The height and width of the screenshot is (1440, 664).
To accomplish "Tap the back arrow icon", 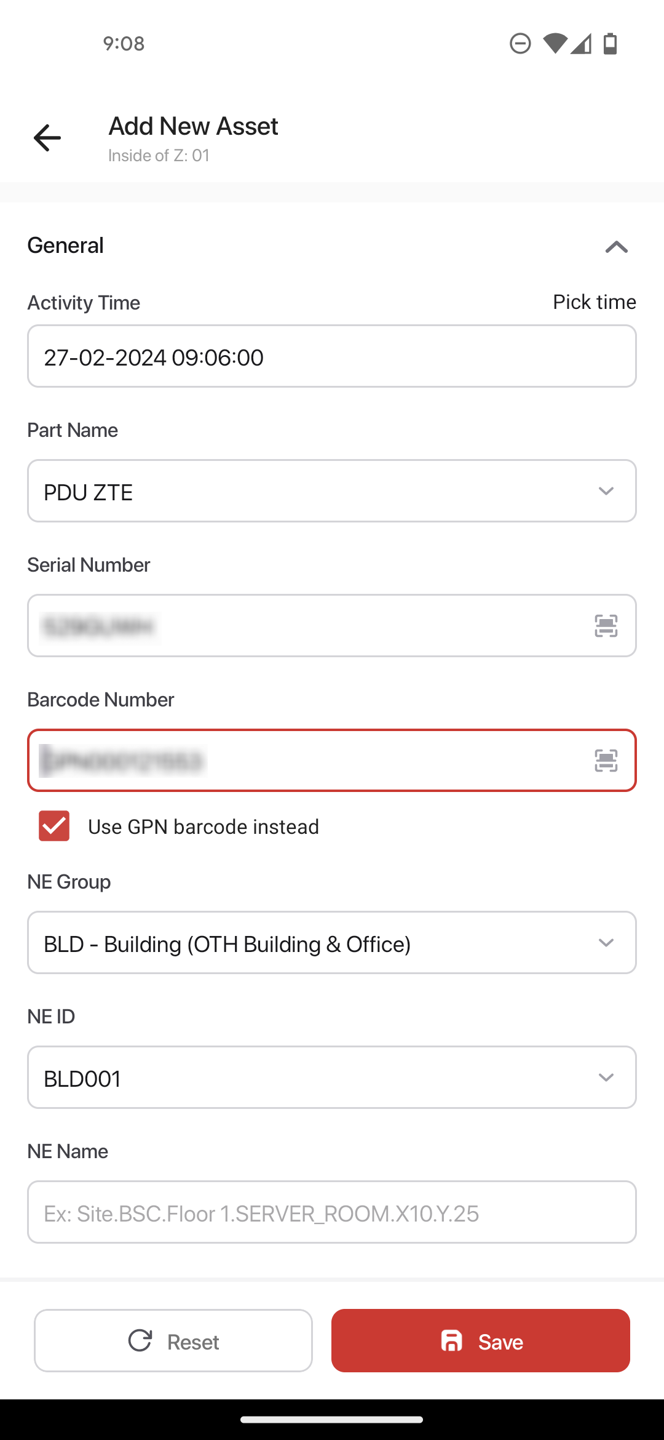I will coord(47,137).
